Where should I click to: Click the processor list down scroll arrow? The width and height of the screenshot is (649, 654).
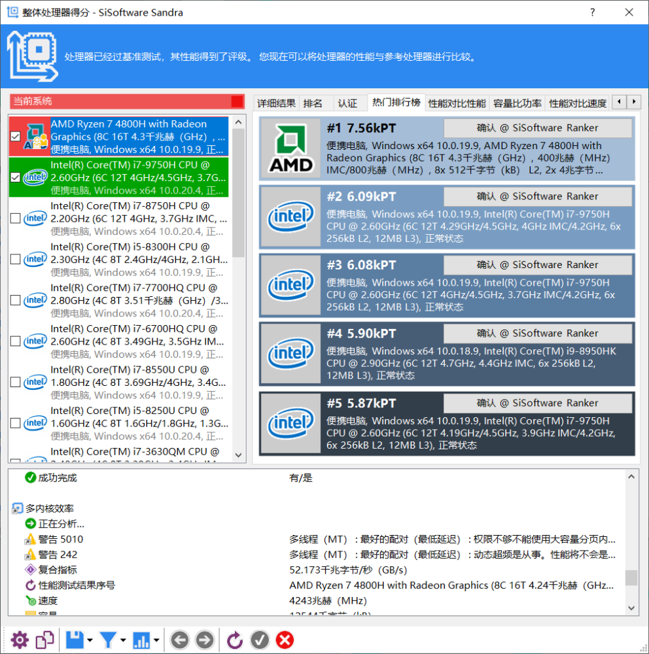click(x=238, y=455)
